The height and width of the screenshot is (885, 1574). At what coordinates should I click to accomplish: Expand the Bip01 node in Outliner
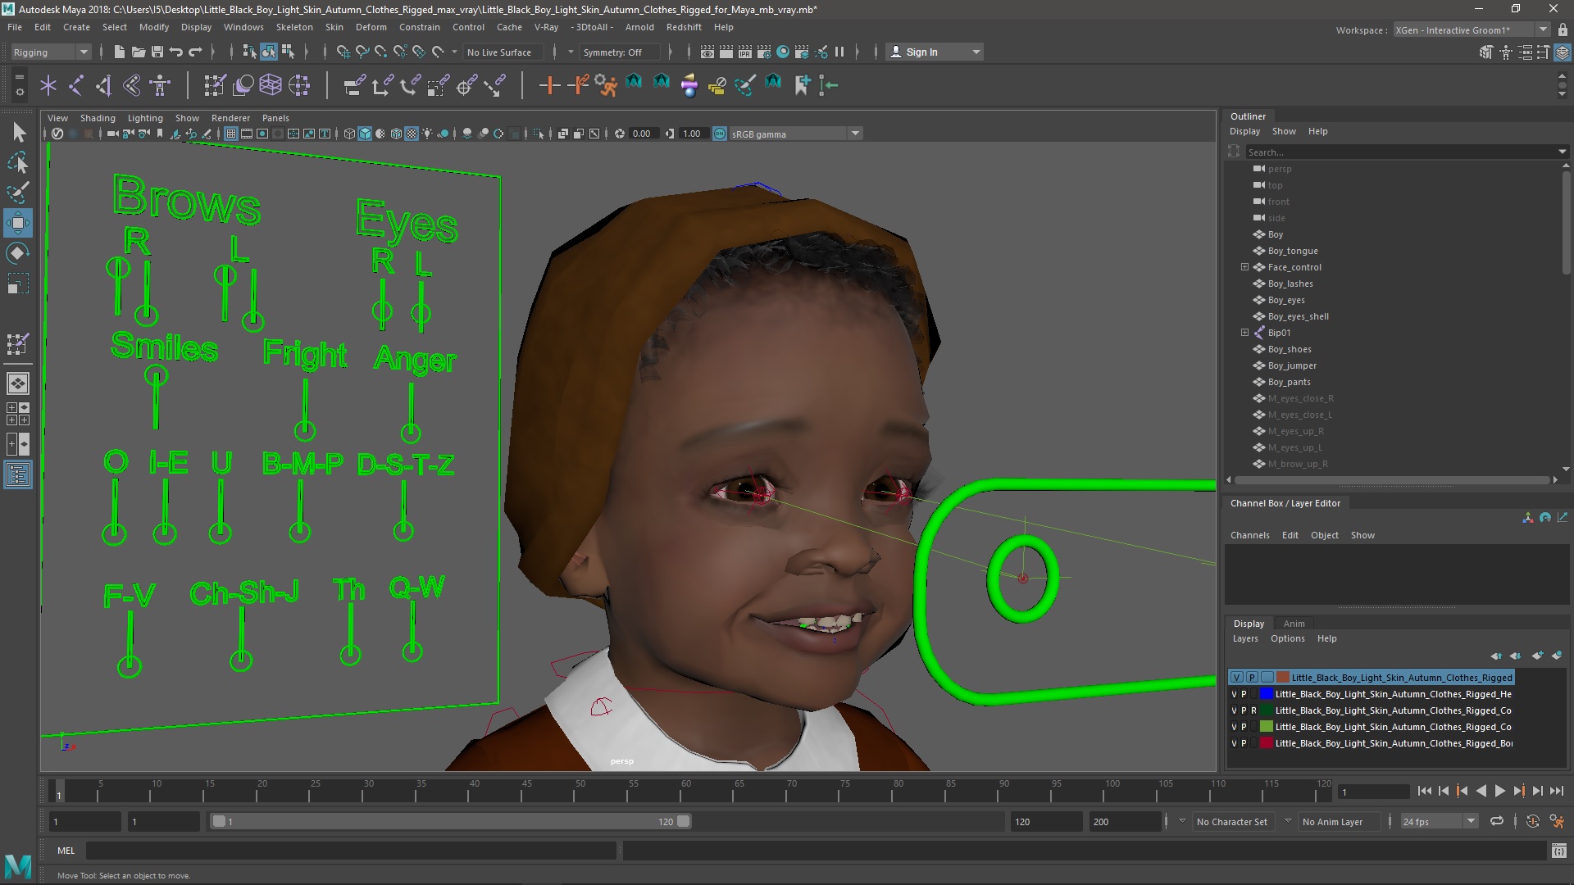(x=1244, y=333)
